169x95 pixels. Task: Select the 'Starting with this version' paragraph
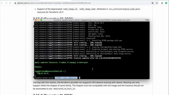[88, 85]
